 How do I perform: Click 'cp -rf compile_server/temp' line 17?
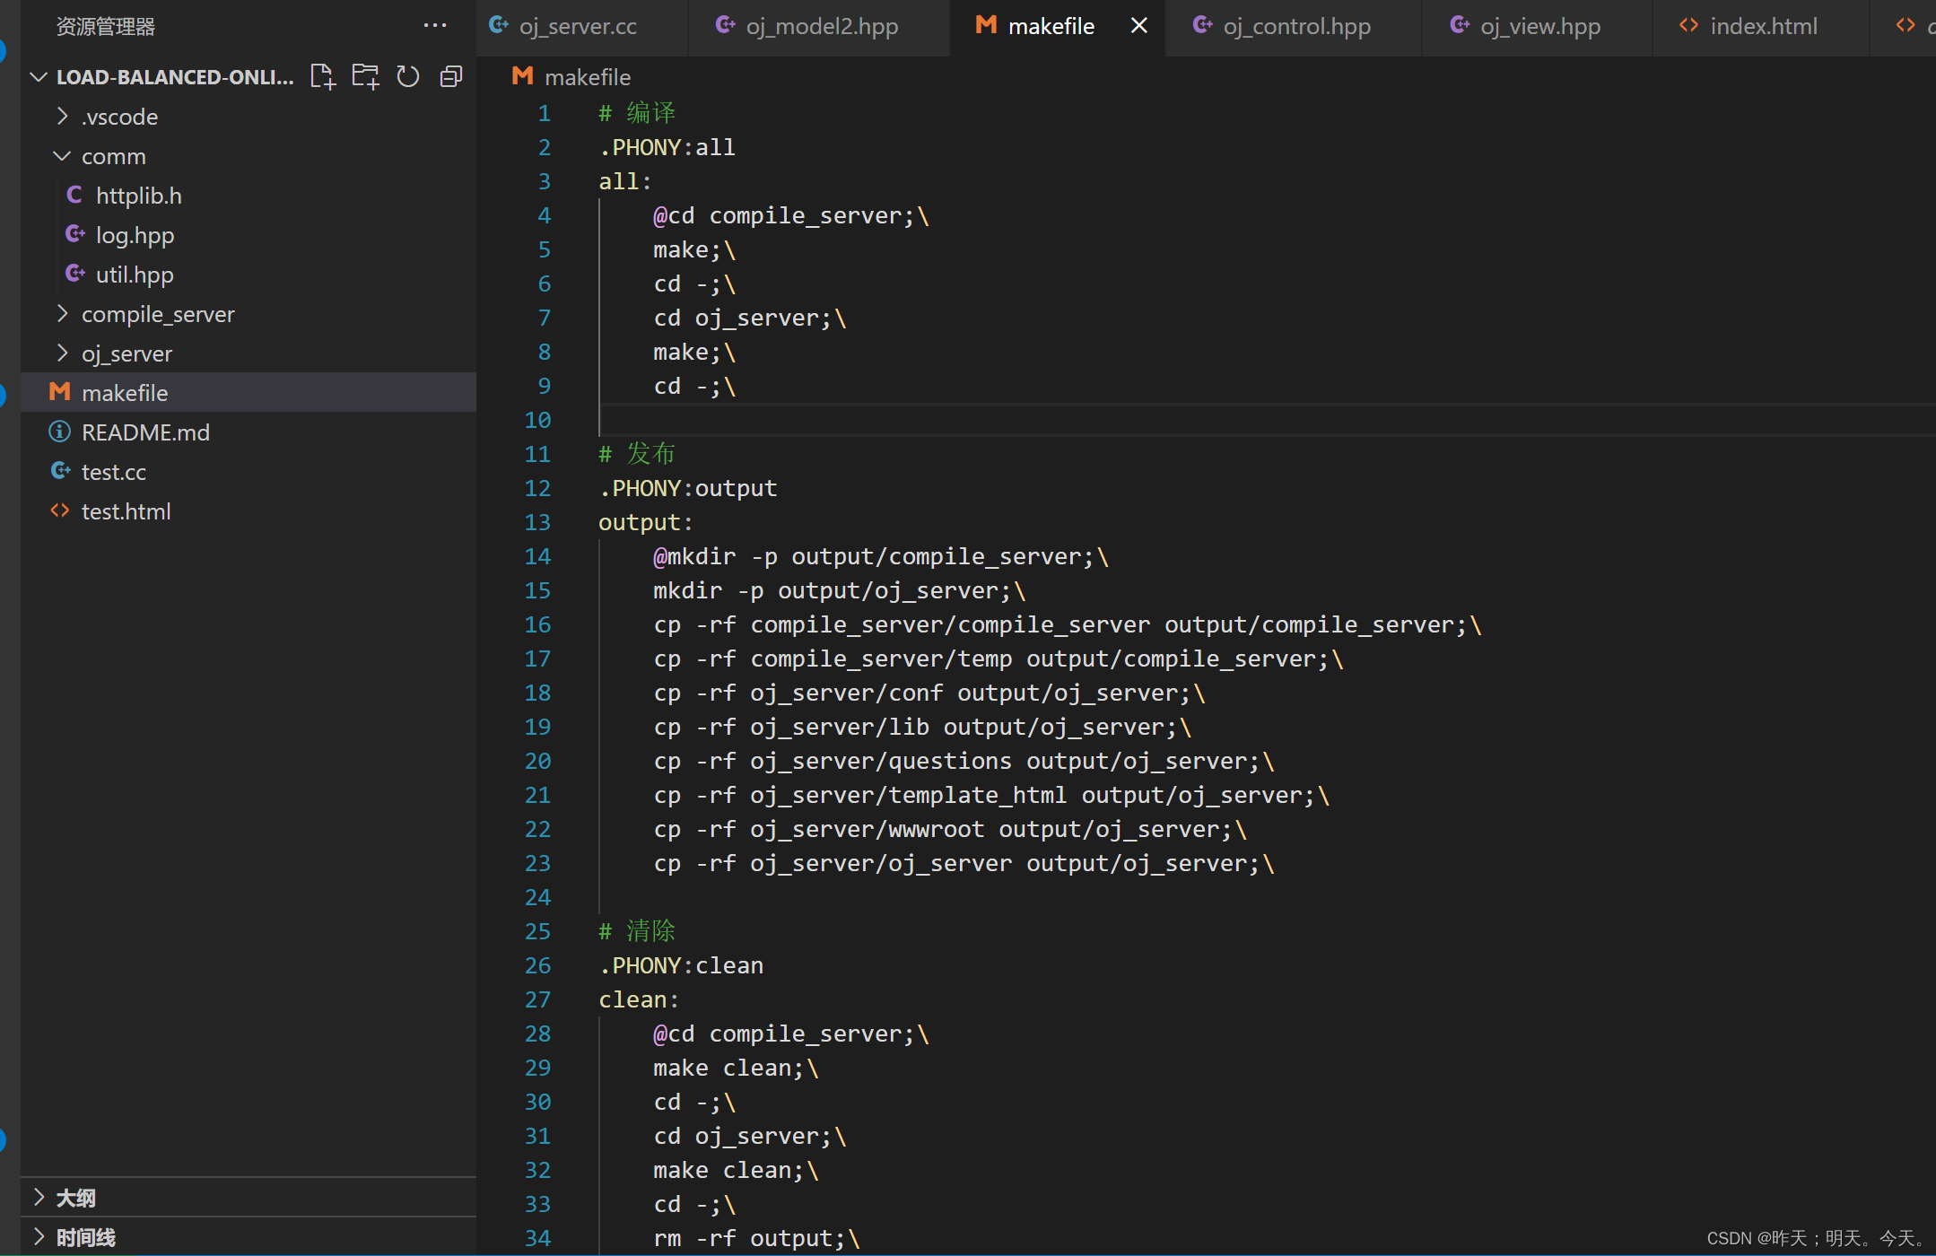click(999, 659)
